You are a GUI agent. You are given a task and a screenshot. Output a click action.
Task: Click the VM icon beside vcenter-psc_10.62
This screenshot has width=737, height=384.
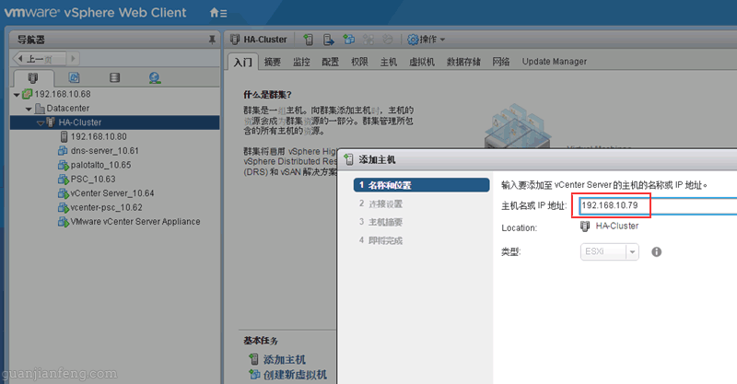click(63, 207)
